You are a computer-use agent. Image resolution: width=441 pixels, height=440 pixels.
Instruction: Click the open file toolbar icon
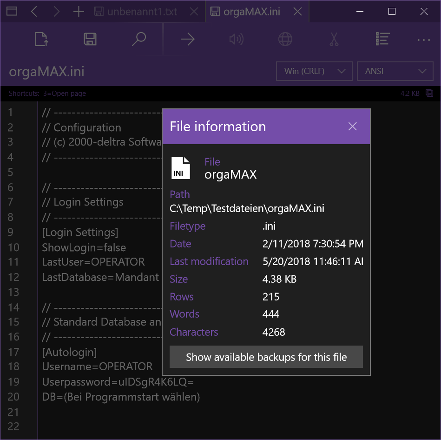[41, 39]
